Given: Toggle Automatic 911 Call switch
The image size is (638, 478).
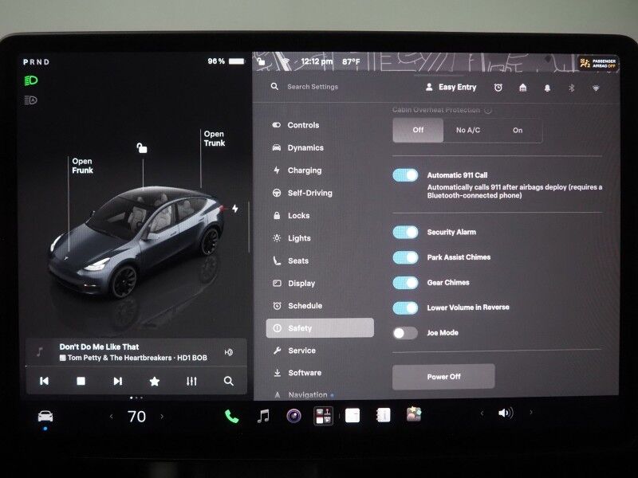Looking at the screenshot, I should [405, 175].
